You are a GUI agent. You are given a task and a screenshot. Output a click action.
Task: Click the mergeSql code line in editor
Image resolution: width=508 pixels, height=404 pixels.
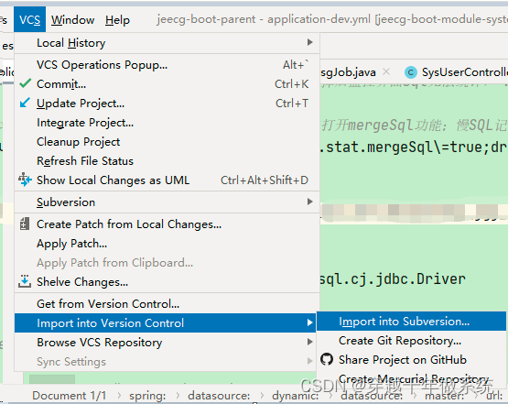[414, 147]
